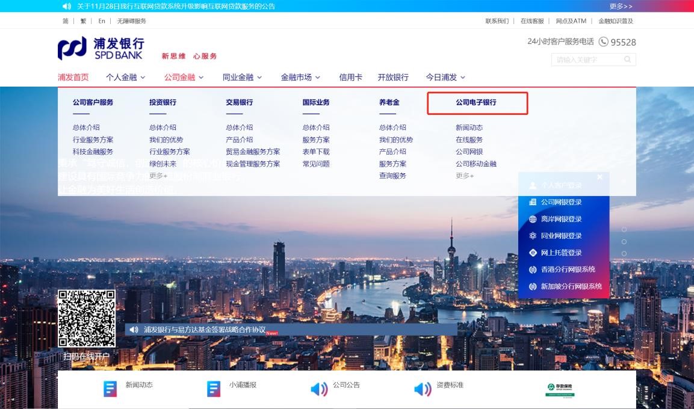The width and height of the screenshot is (694, 409).
Task: Expand the 公司金融 dropdown arrow
Action: (201, 78)
